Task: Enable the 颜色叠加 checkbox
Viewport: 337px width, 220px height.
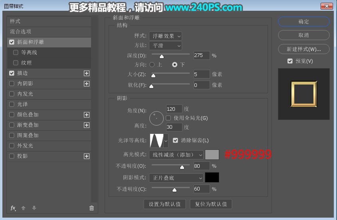Action: [12, 114]
